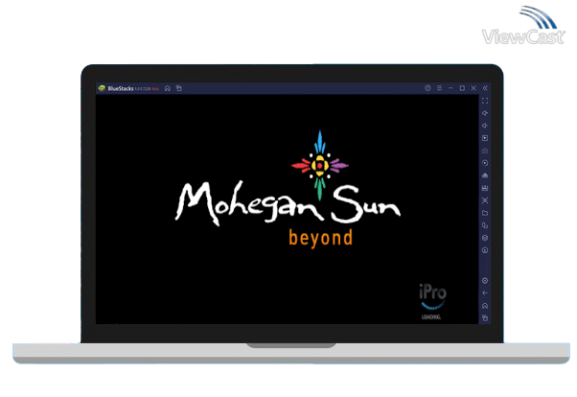Image resolution: width=577 pixels, height=397 pixels.
Task: Minimize the BlueStacks window
Action: point(450,88)
